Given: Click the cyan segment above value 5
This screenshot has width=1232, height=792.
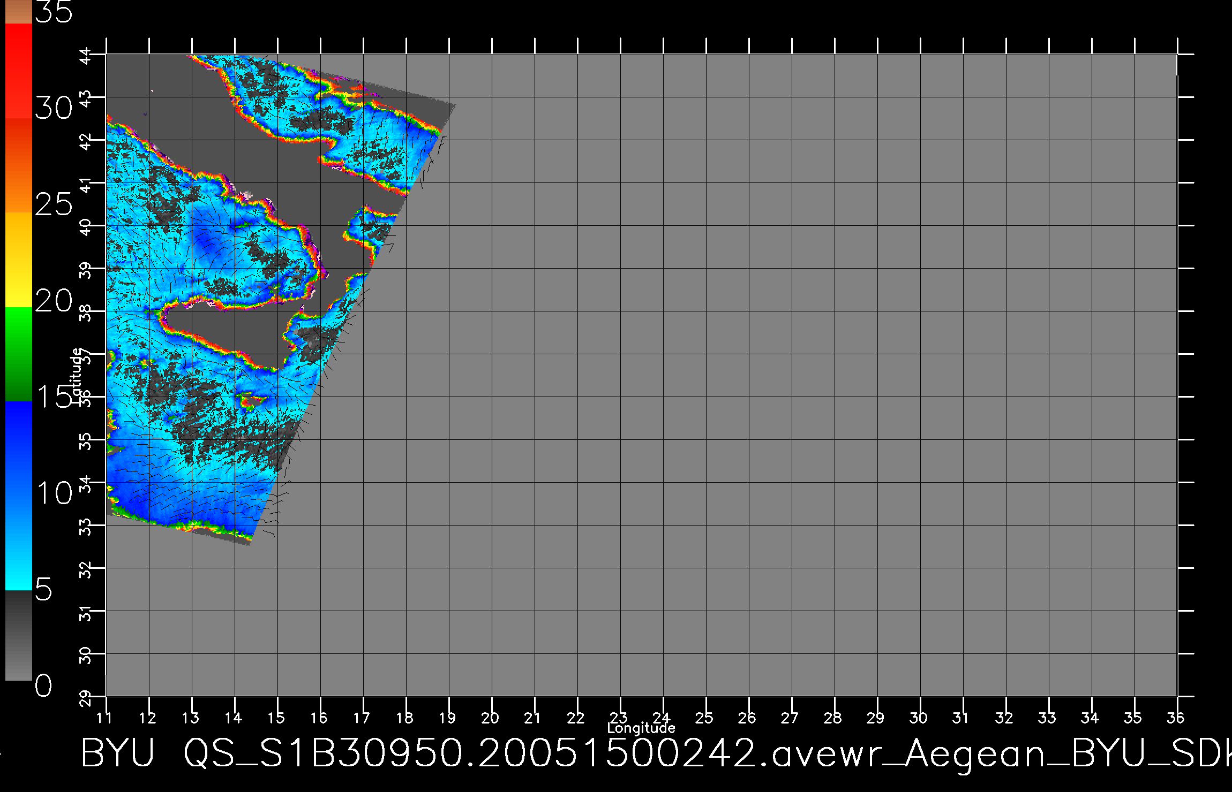Looking at the screenshot, I should pyautogui.click(x=19, y=543).
